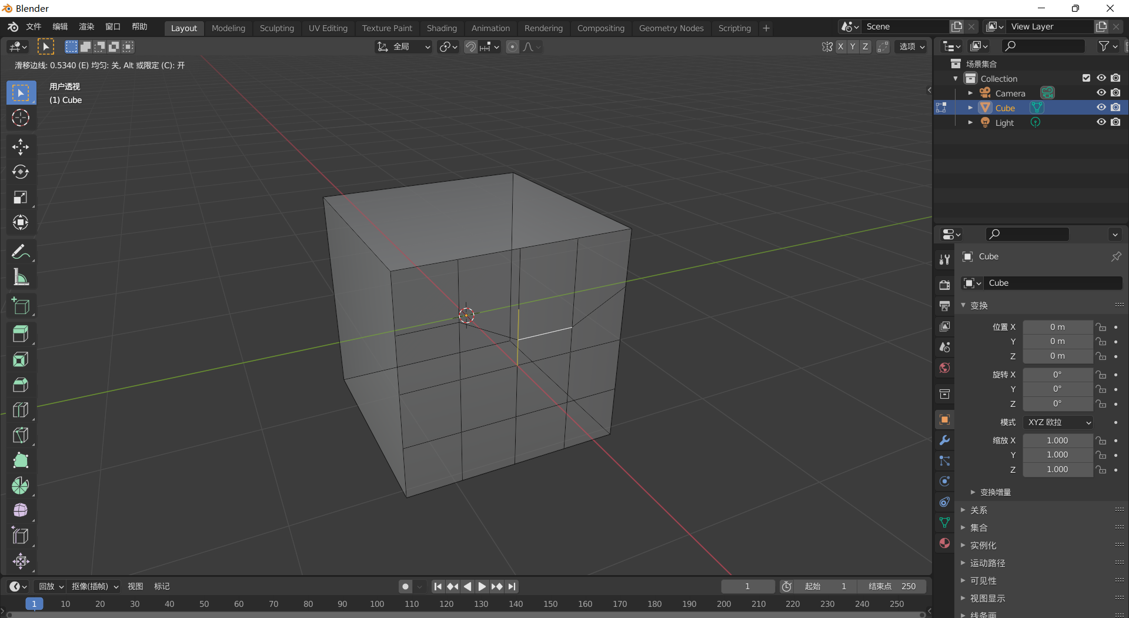Hide Cube in viewport via eye icon
Viewport: 1129px width, 618px height.
pyautogui.click(x=1101, y=108)
